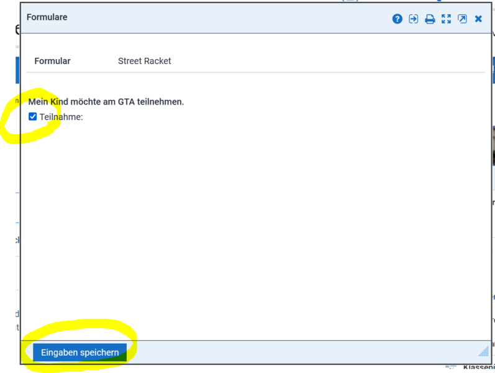
Task: Click the blue bar at the left page edge
Action: 17,70
